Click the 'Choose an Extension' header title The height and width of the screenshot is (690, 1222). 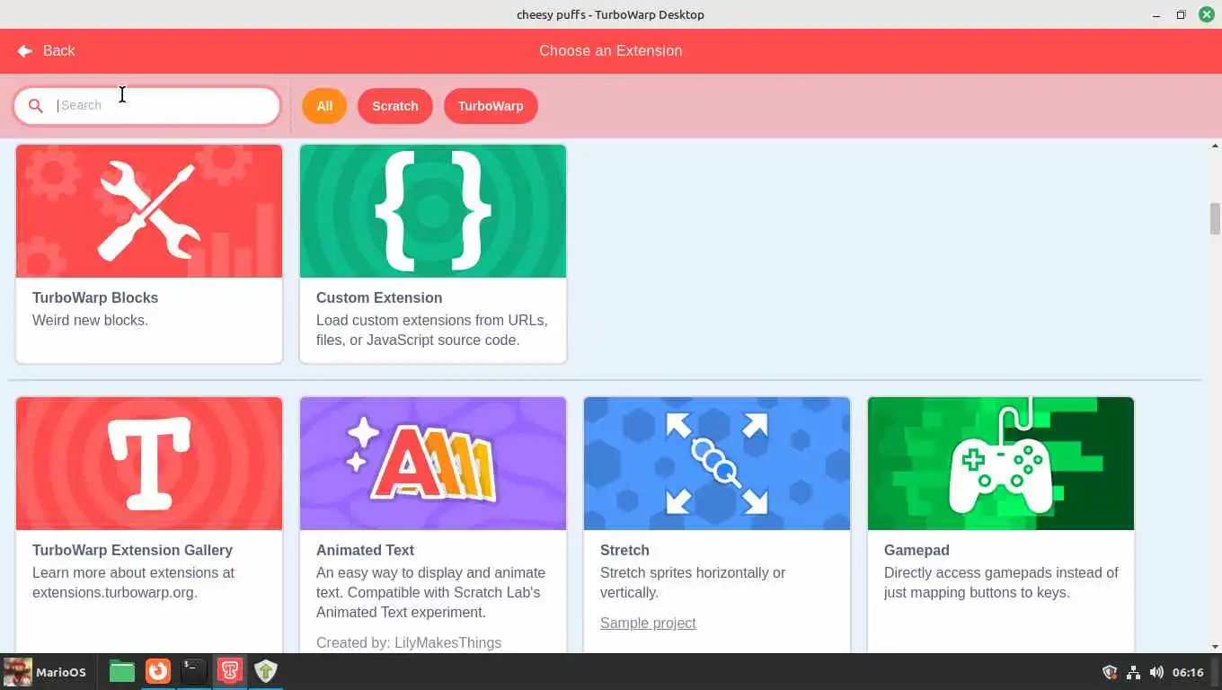click(611, 51)
